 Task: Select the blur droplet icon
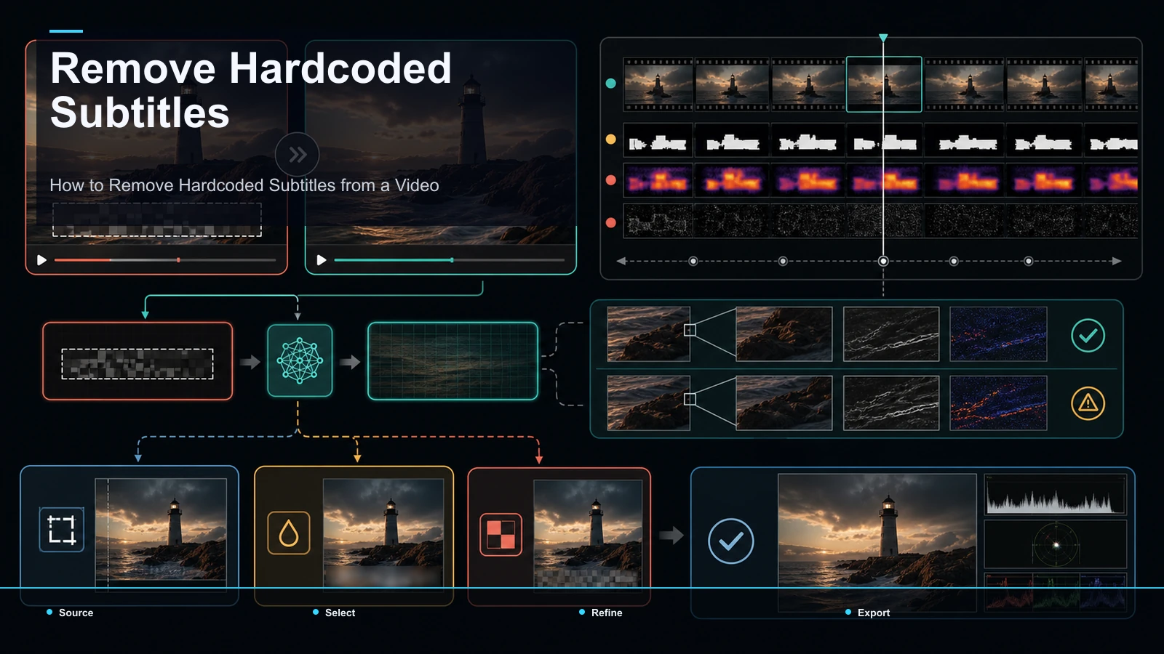tap(289, 533)
